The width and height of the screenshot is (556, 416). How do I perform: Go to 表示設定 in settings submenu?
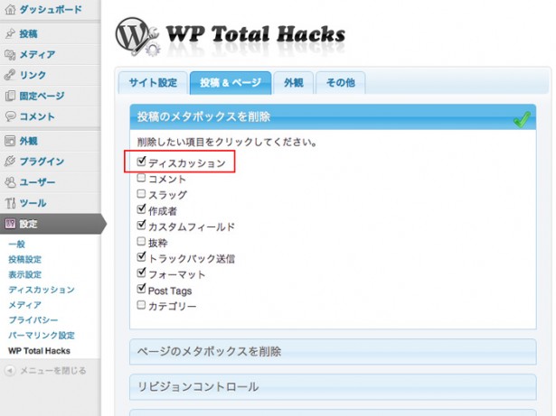pyautogui.click(x=24, y=274)
